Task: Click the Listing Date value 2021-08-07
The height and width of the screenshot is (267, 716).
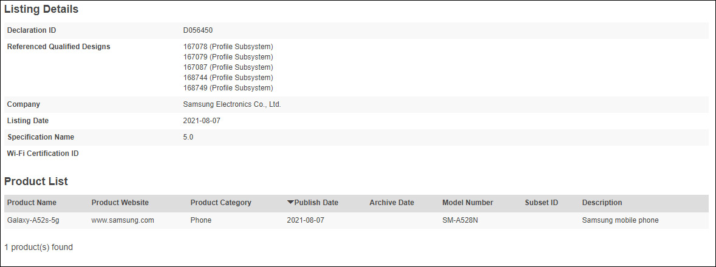Action: [202, 121]
